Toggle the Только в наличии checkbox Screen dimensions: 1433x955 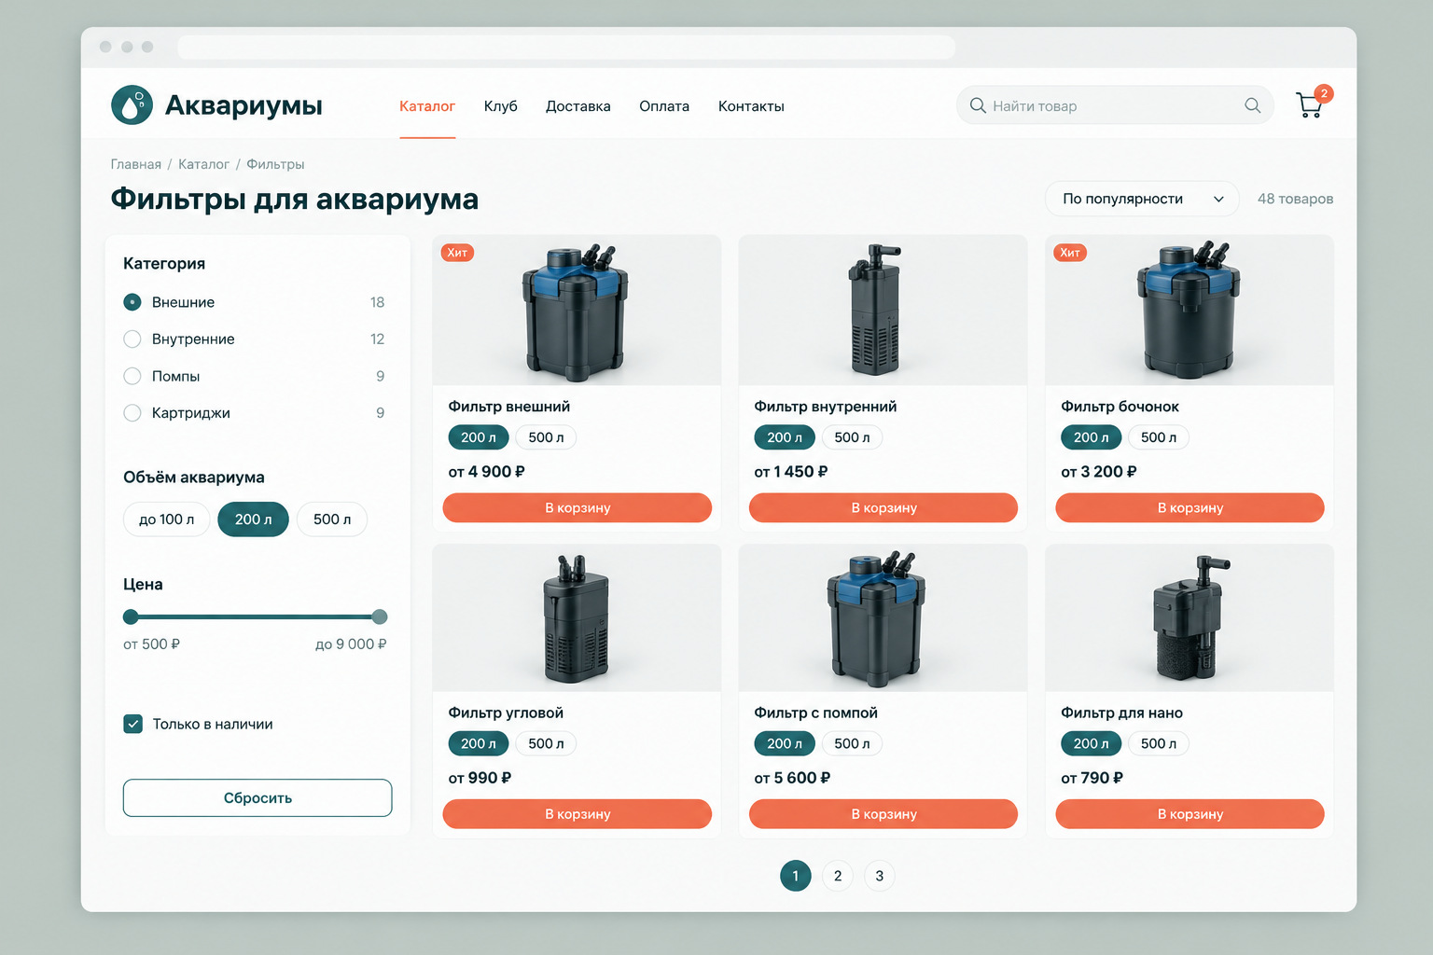pos(133,724)
